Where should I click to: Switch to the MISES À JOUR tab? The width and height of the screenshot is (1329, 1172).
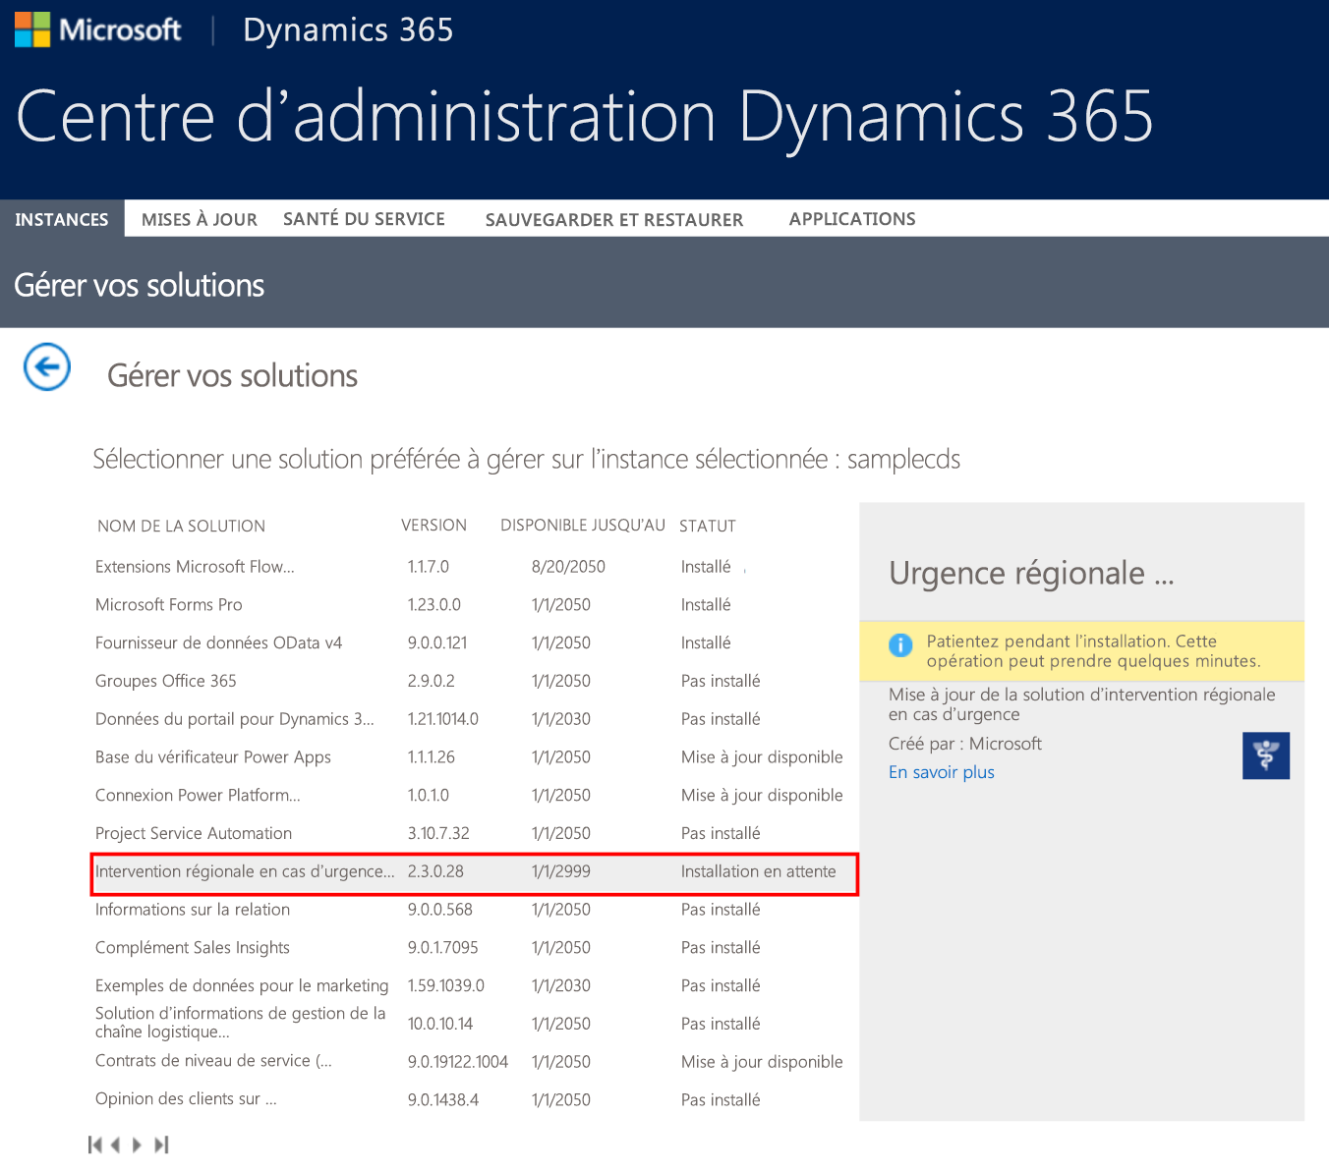tap(200, 219)
